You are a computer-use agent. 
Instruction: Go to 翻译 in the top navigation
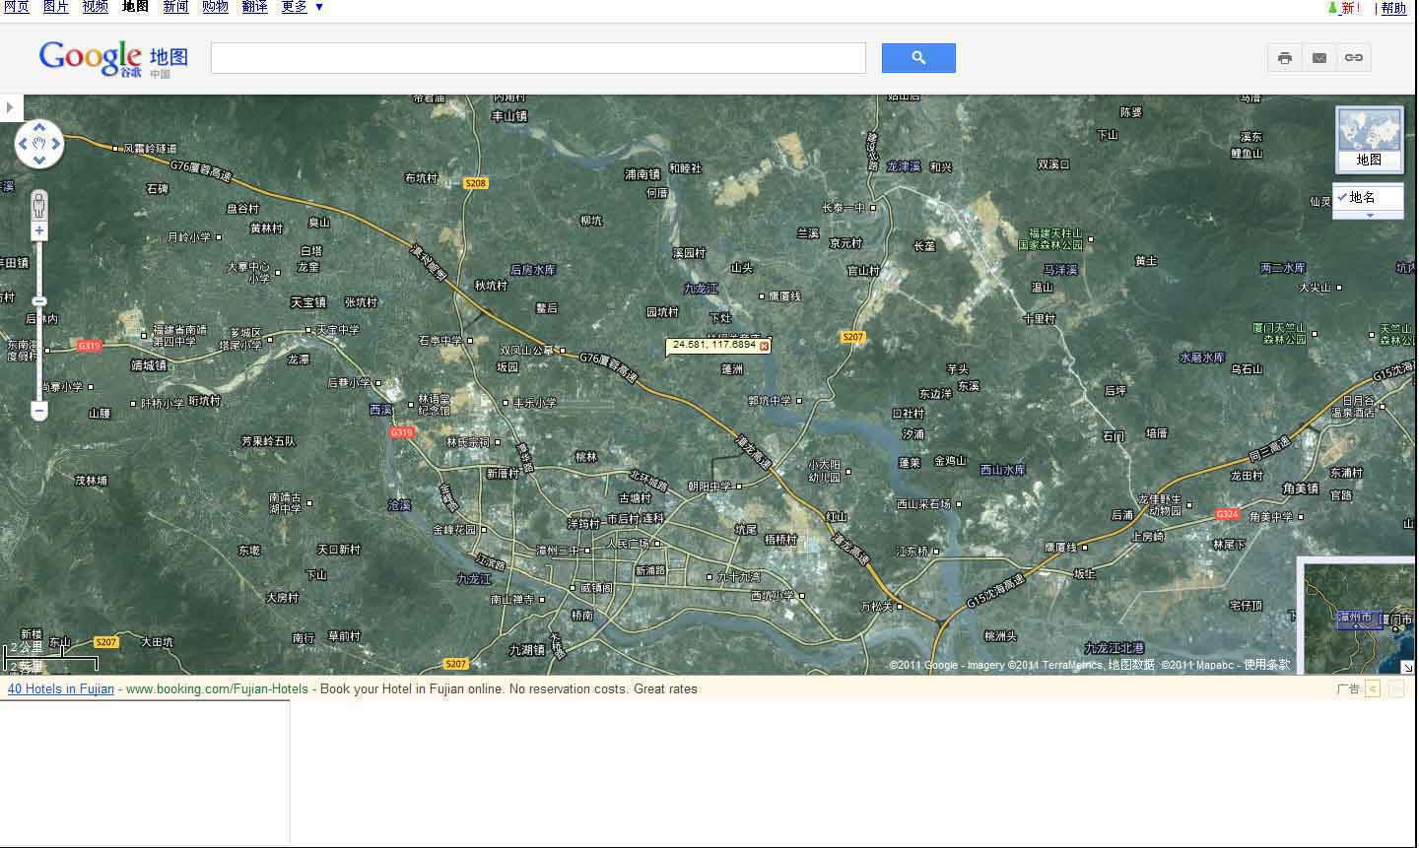[x=254, y=7]
